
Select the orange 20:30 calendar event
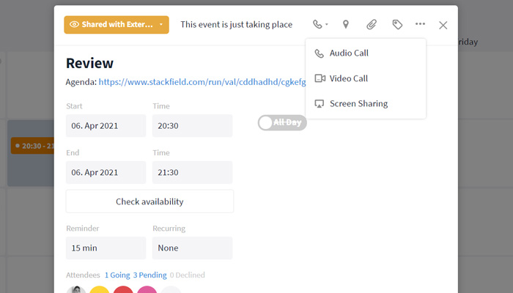(x=33, y=146)
